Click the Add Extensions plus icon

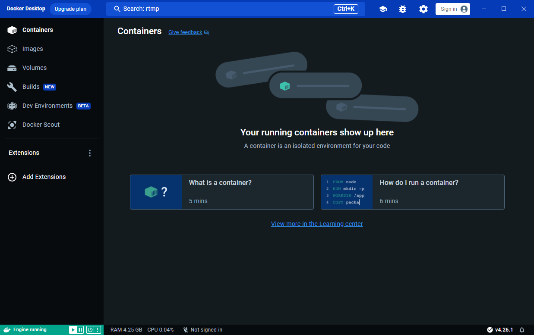coord(12,177)
